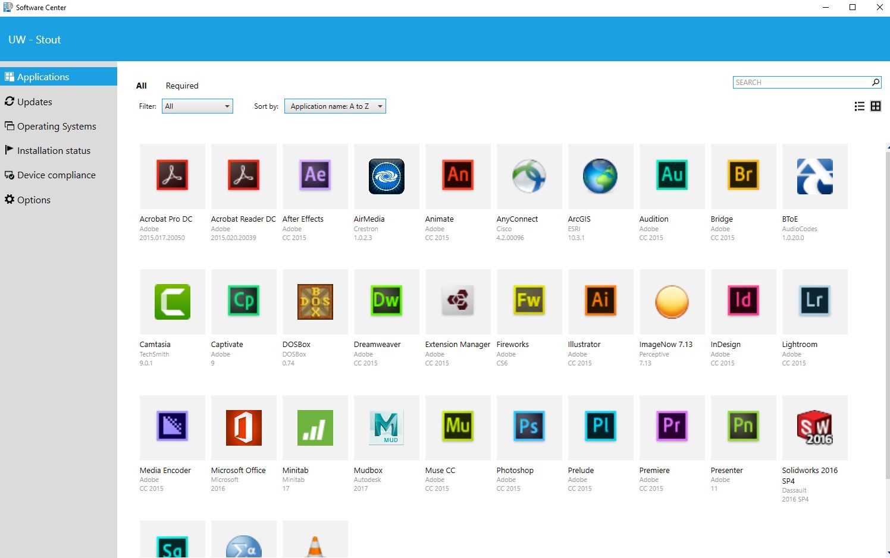Open Device compliance section
Viewport: 890px width, 558px height.
point(58,175)
